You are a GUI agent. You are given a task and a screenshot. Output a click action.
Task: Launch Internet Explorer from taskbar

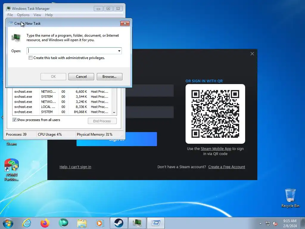click(27, 223)
